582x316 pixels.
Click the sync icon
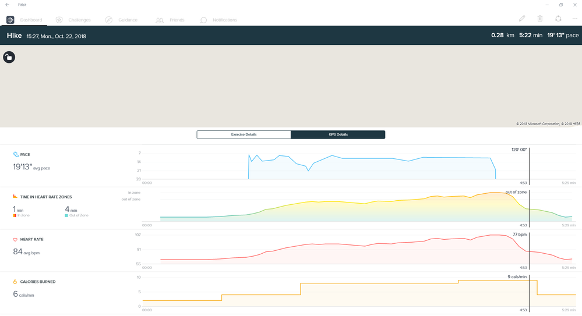coord(558,19)
